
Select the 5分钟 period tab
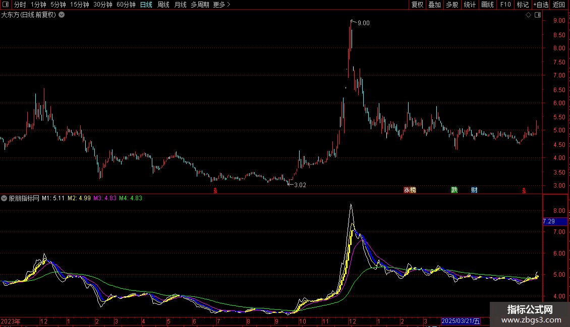coord(58,5)
